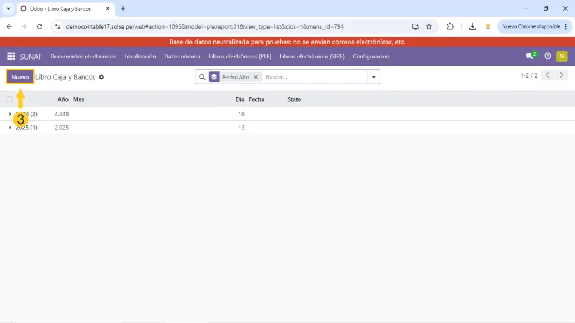Open the gear actions next to Libro Caja y Bancos
This screenshot has height=323, width=575.
click(x=102, y=77)
